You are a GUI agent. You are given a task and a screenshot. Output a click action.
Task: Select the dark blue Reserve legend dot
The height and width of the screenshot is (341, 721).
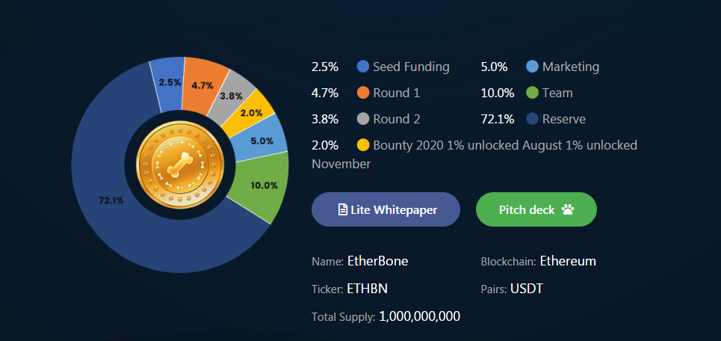(x=533, y=119)
